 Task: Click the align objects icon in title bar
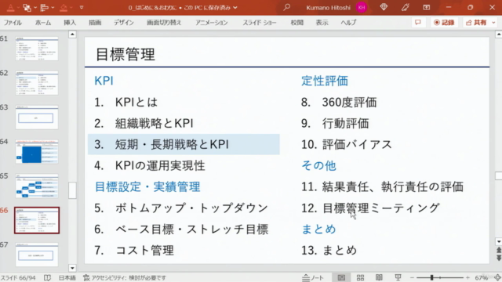click(45, 7)
